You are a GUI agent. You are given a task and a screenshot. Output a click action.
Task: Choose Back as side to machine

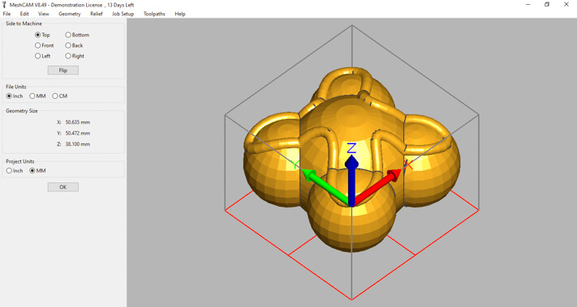pos(74,45)
